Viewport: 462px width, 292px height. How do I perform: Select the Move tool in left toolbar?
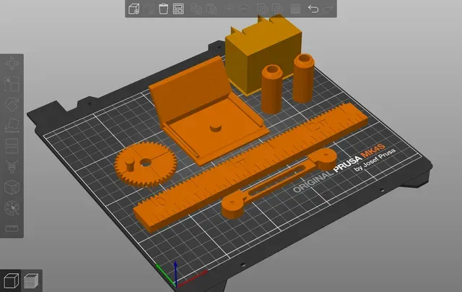point(12,64)
